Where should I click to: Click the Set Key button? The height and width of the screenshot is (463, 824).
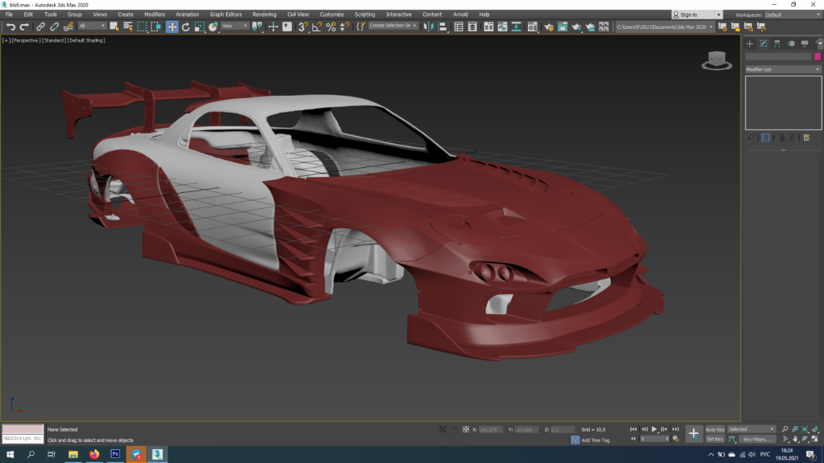(x=715, y=440)
